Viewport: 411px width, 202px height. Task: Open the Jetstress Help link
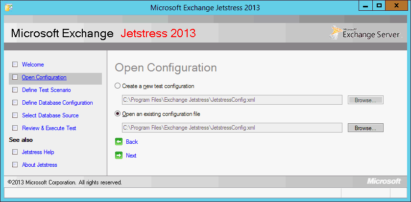coord(38,152)
